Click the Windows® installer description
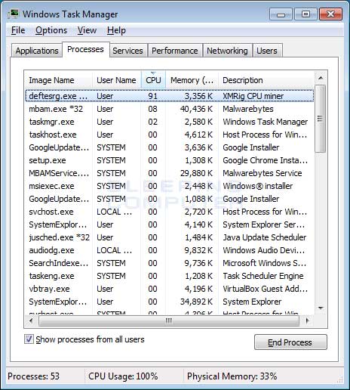Image resolution: width=350 pixels, height=390 pixels. point(258,186)
